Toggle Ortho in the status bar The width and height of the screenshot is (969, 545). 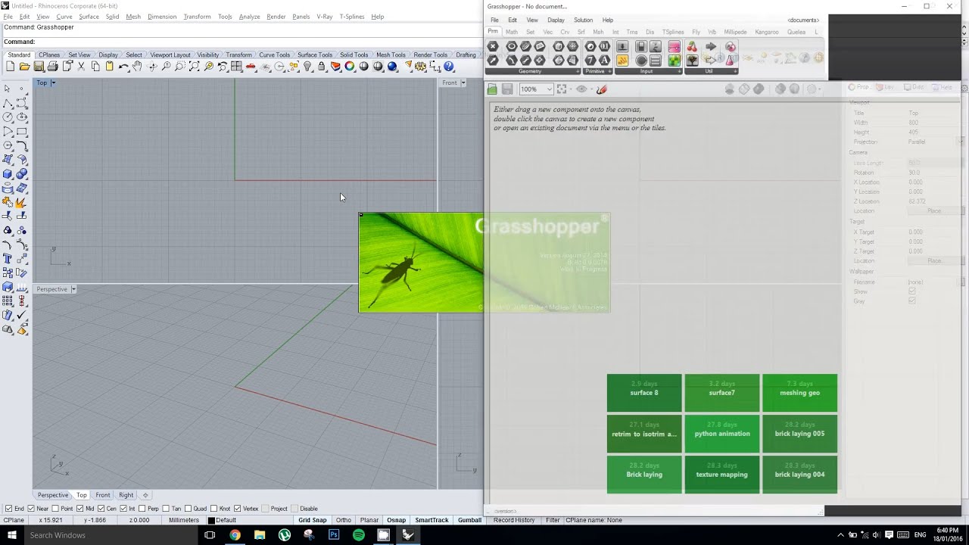coord(344,520)
